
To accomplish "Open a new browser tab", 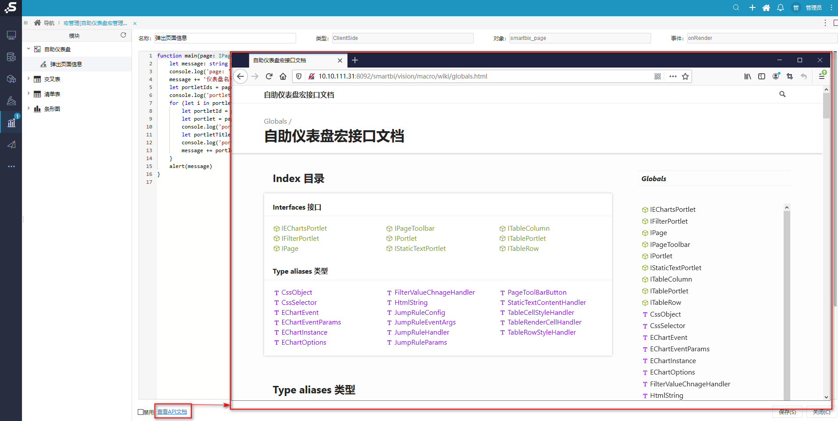I will [355, 60].
